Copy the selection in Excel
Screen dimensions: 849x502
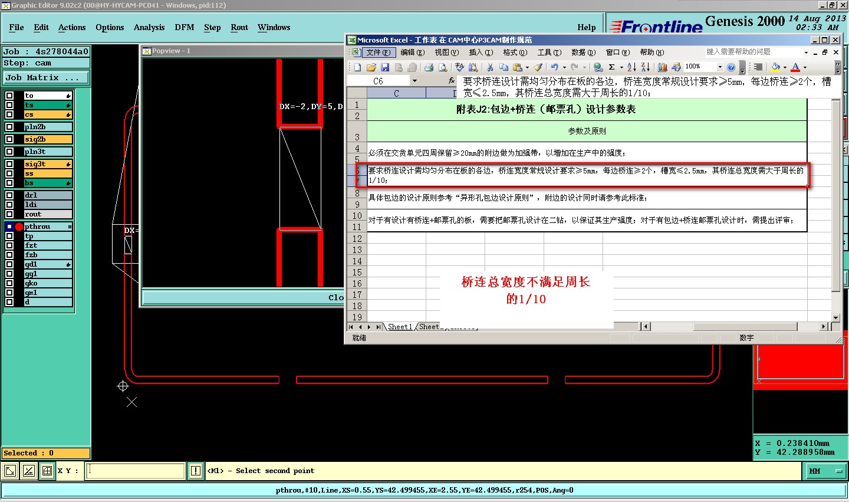(504, 67)
